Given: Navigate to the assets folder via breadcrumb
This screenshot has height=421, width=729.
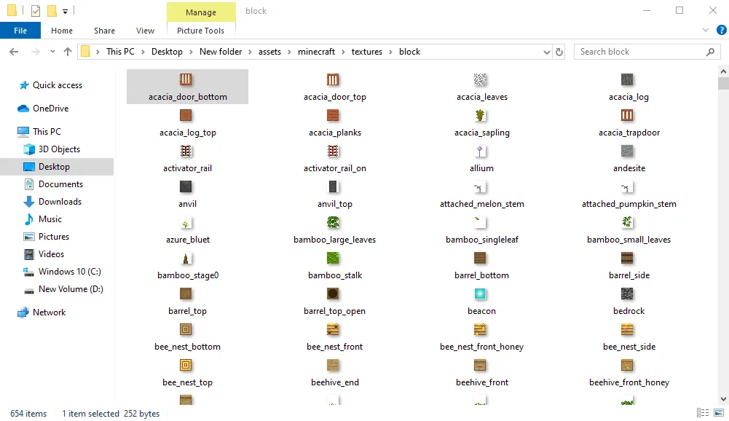Looking at the screenshot, I should coord(269,52).
